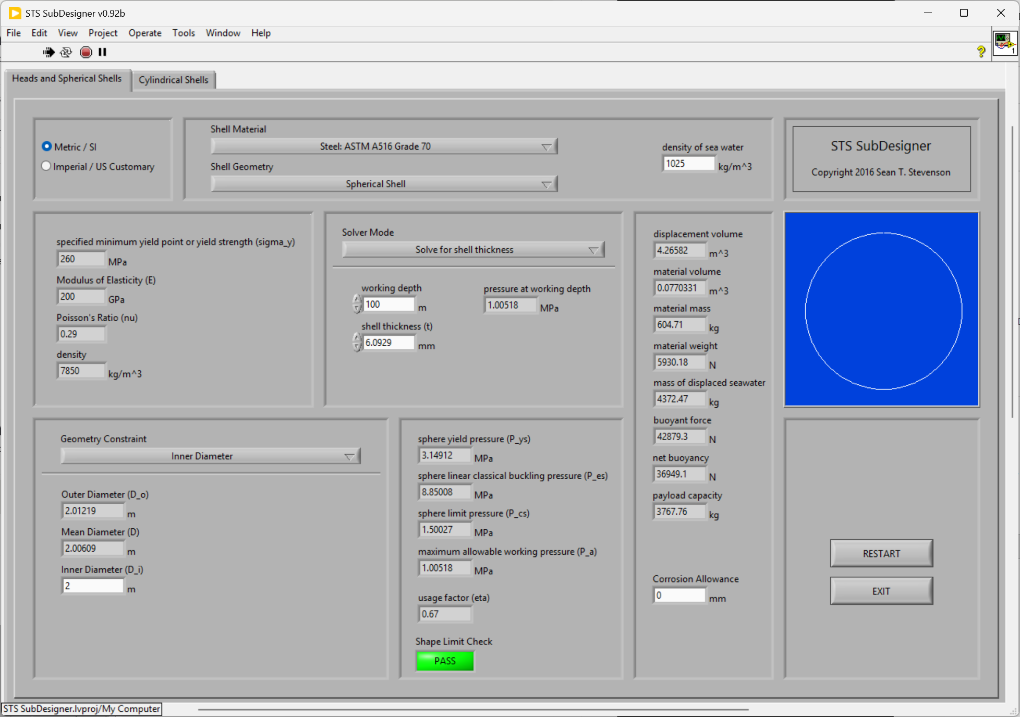
Task: Select the Metric / SI radio button
Action: [x=46, y=147]
